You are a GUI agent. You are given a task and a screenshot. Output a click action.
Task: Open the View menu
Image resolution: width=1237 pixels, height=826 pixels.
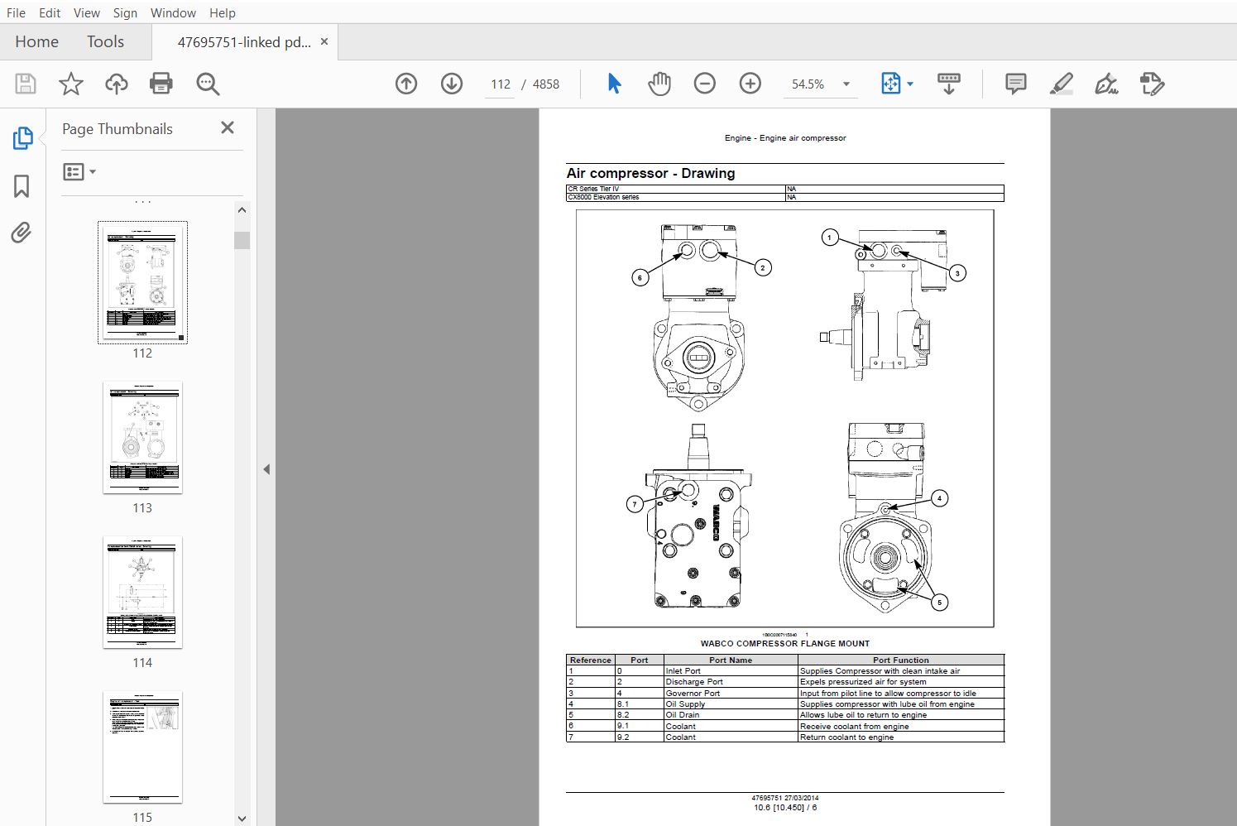87,12
